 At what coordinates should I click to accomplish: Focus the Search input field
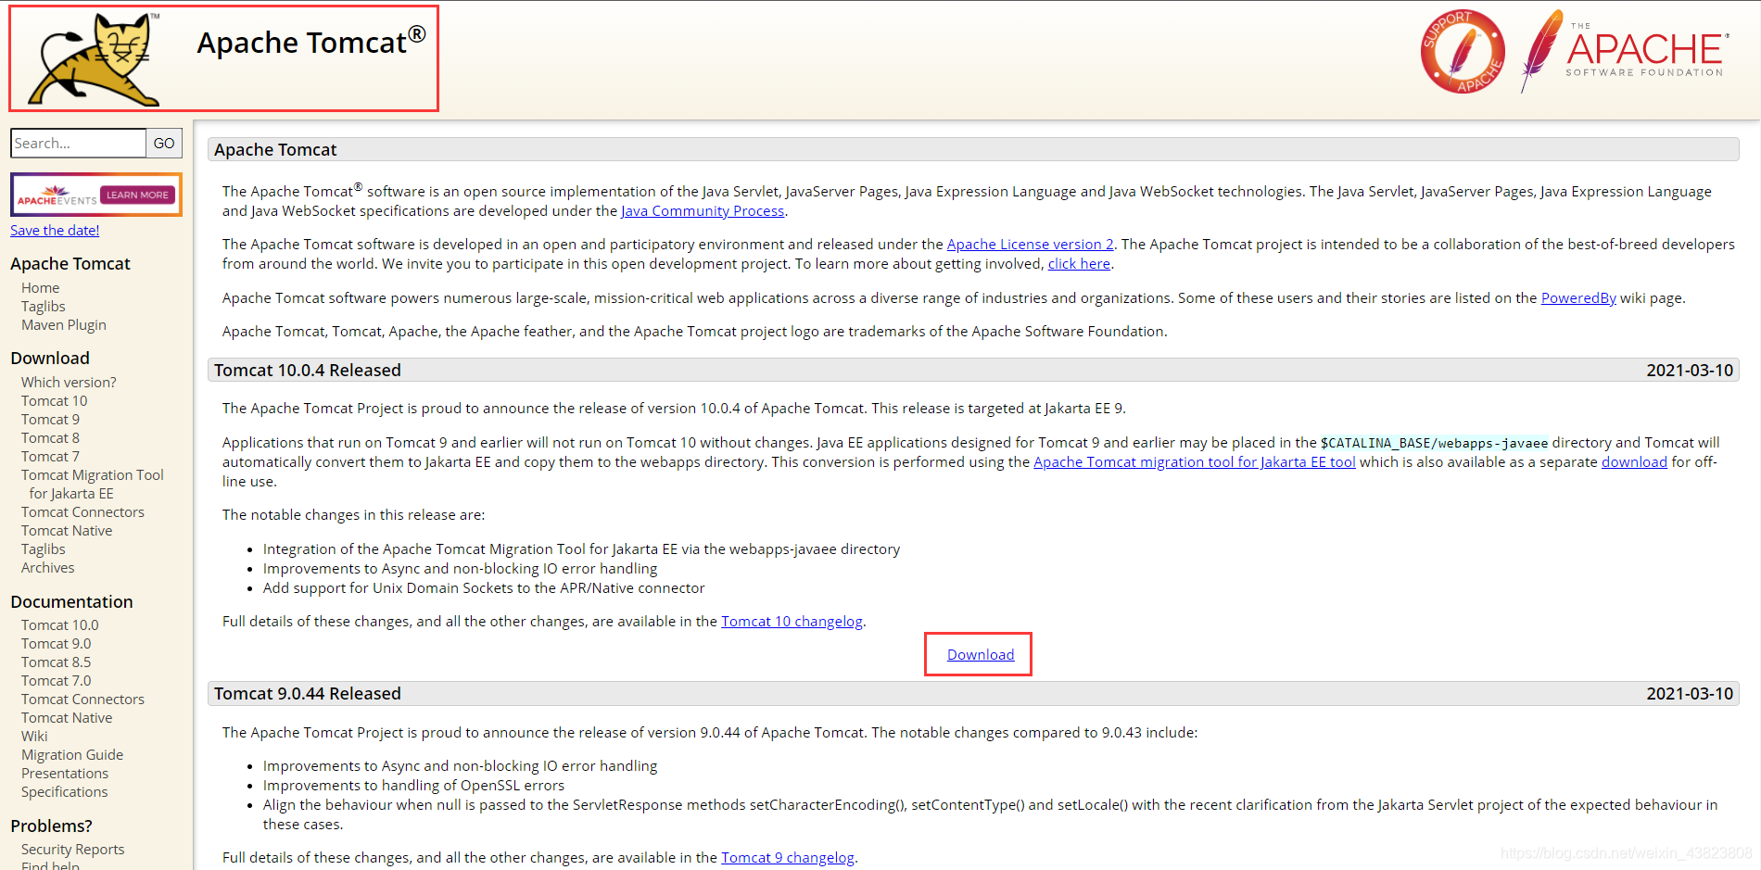(78, 143)
